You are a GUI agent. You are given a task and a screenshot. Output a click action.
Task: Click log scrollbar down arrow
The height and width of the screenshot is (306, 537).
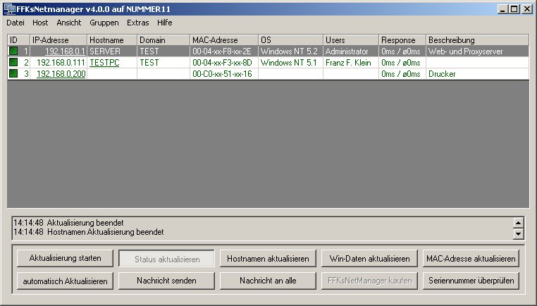(x=519, y=234)
